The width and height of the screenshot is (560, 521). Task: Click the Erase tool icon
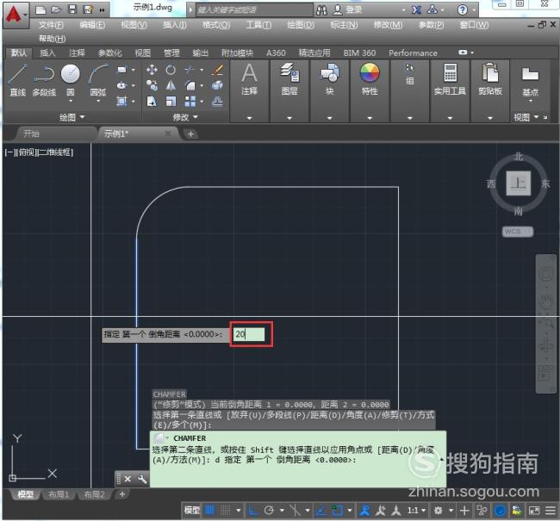pyautogui.click(x=217, y=70)
